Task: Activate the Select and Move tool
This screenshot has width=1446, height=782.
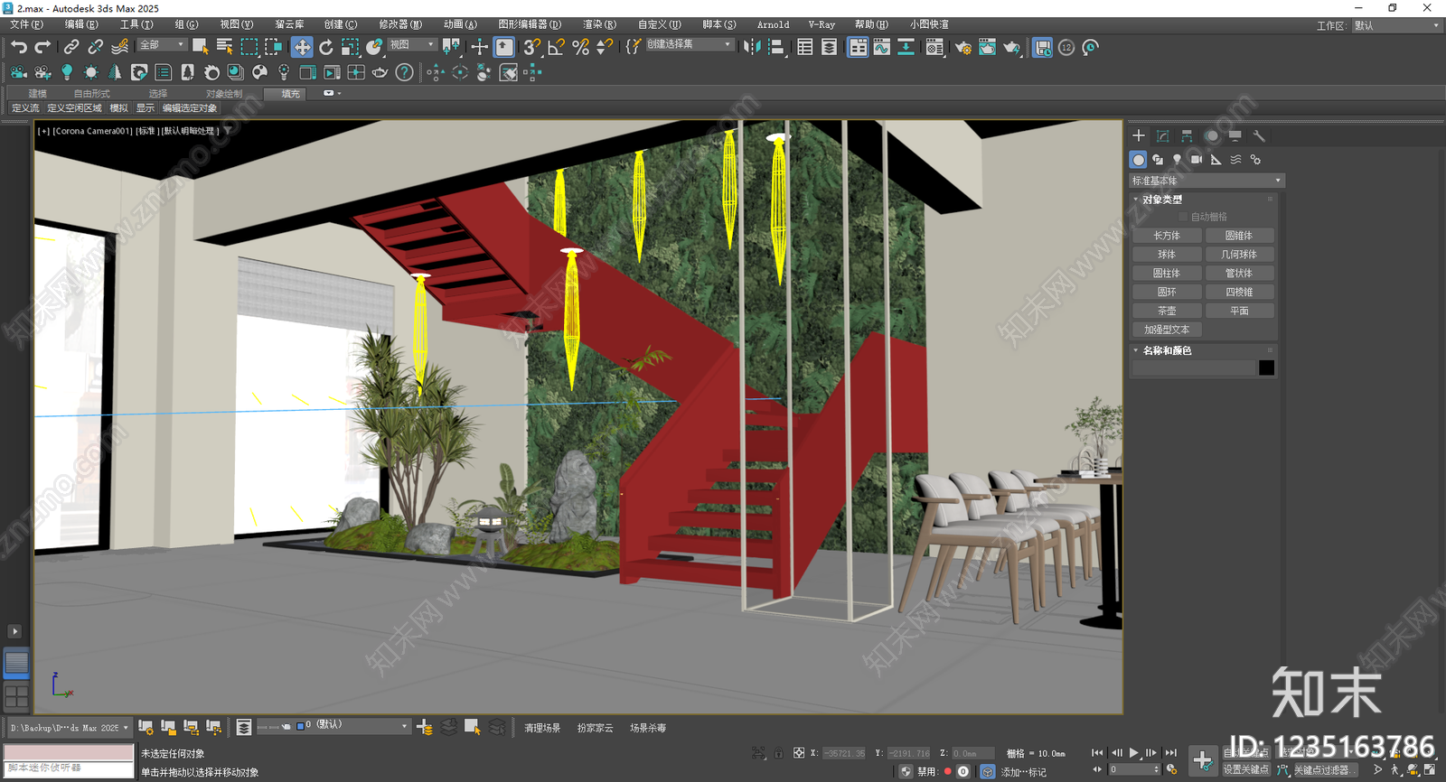Action: click(x=302, y=47)
